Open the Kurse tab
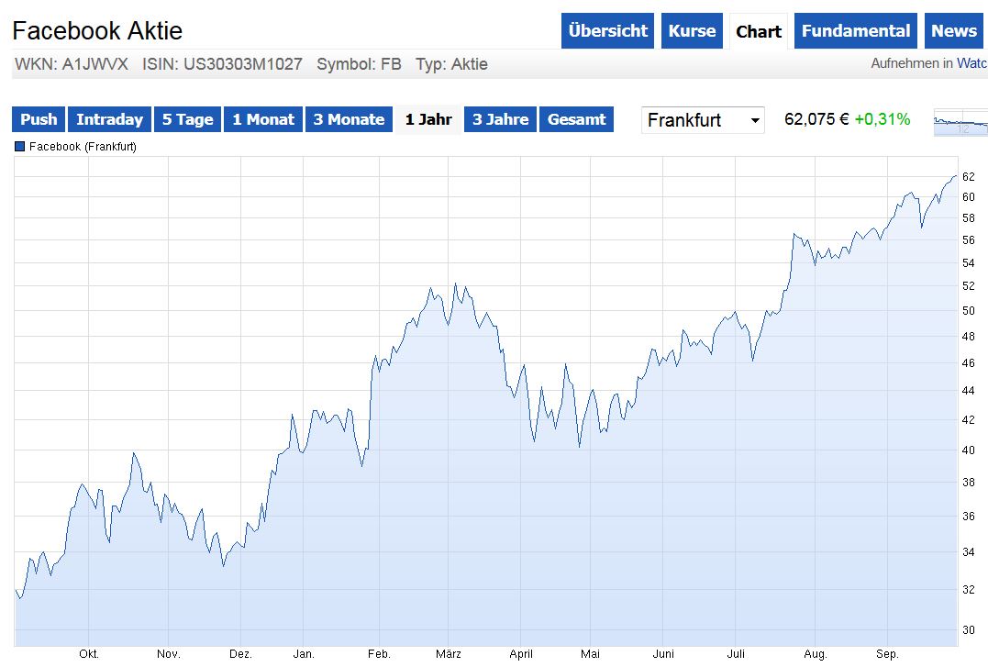 coord(692,30)
